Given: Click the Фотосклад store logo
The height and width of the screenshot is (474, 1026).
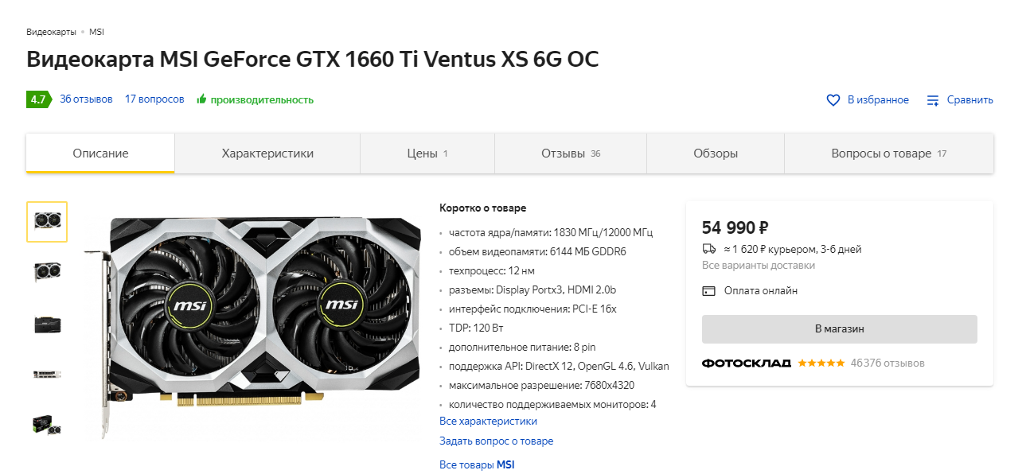Looking at the screenshot, I should (x=746, y=363).
